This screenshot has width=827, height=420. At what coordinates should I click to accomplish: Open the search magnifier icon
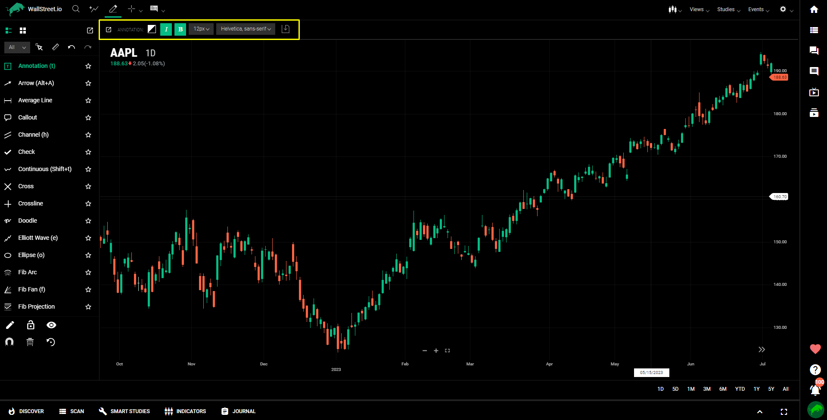(x=76, y=9)
